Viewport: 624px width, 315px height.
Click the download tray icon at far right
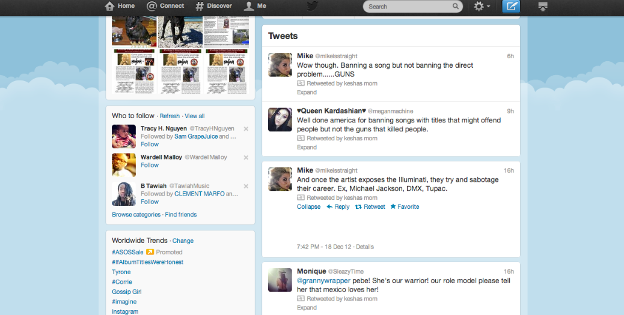pyautogui.click(x=543, y=7)
